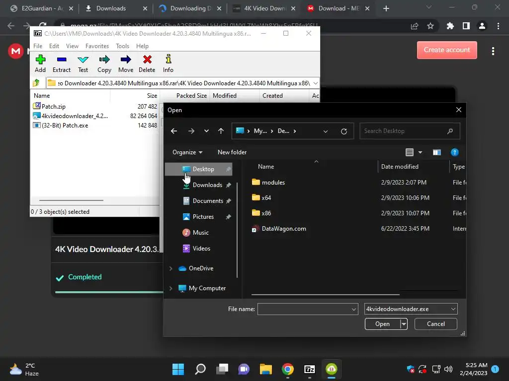Open the File menu in 7-Zip

tap(38, 46)
